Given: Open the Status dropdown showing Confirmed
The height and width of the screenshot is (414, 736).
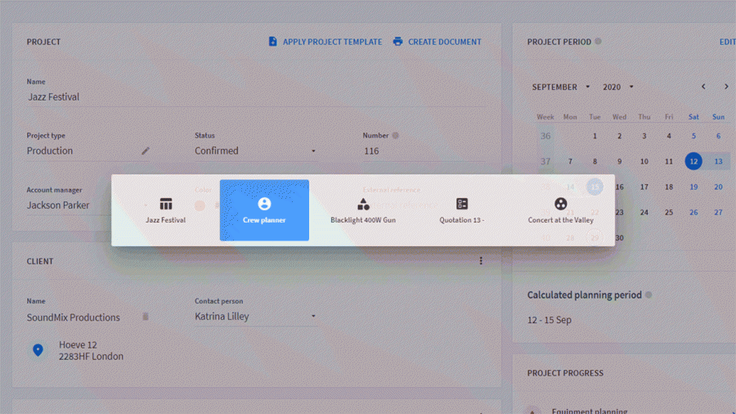Looking at the screenshot, I should 255,151.
